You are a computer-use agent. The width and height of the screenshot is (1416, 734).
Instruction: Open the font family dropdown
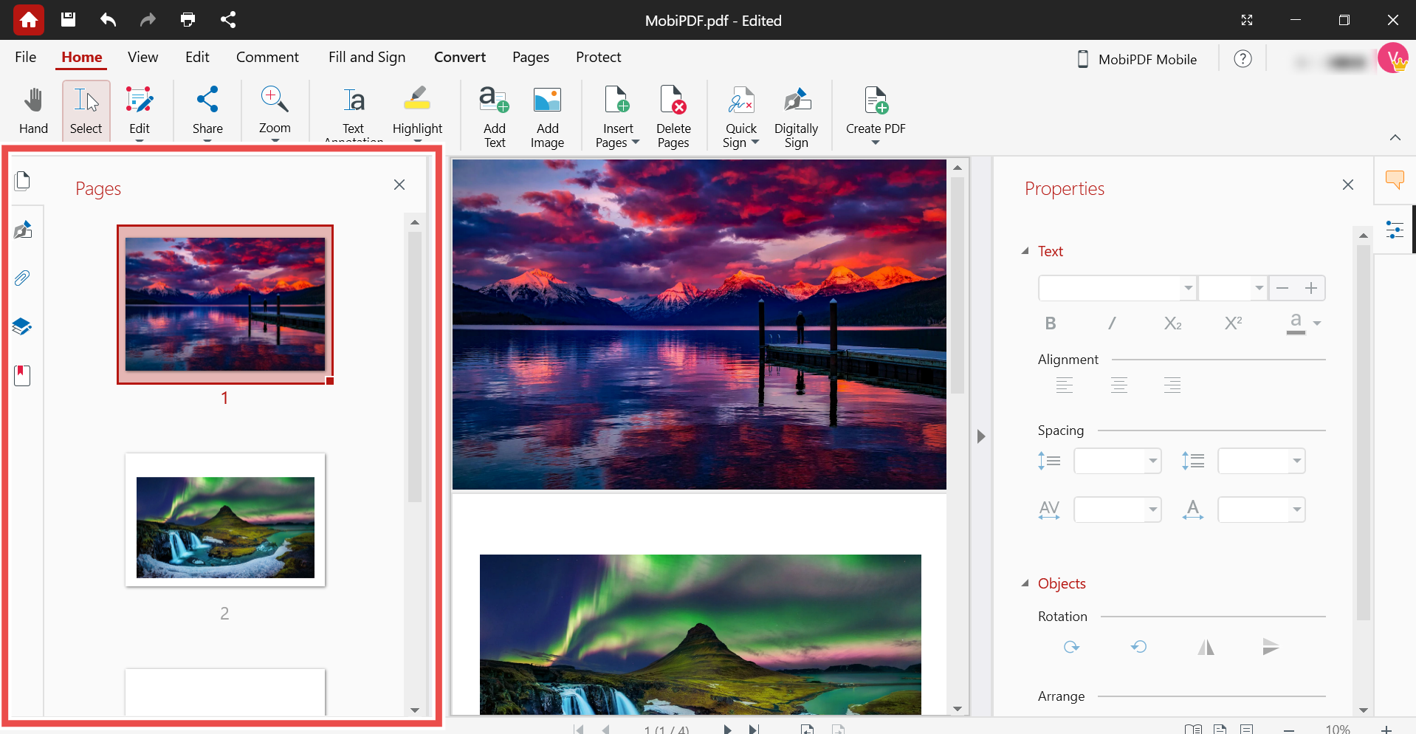pyautogui.click(x=1188, y=288)
